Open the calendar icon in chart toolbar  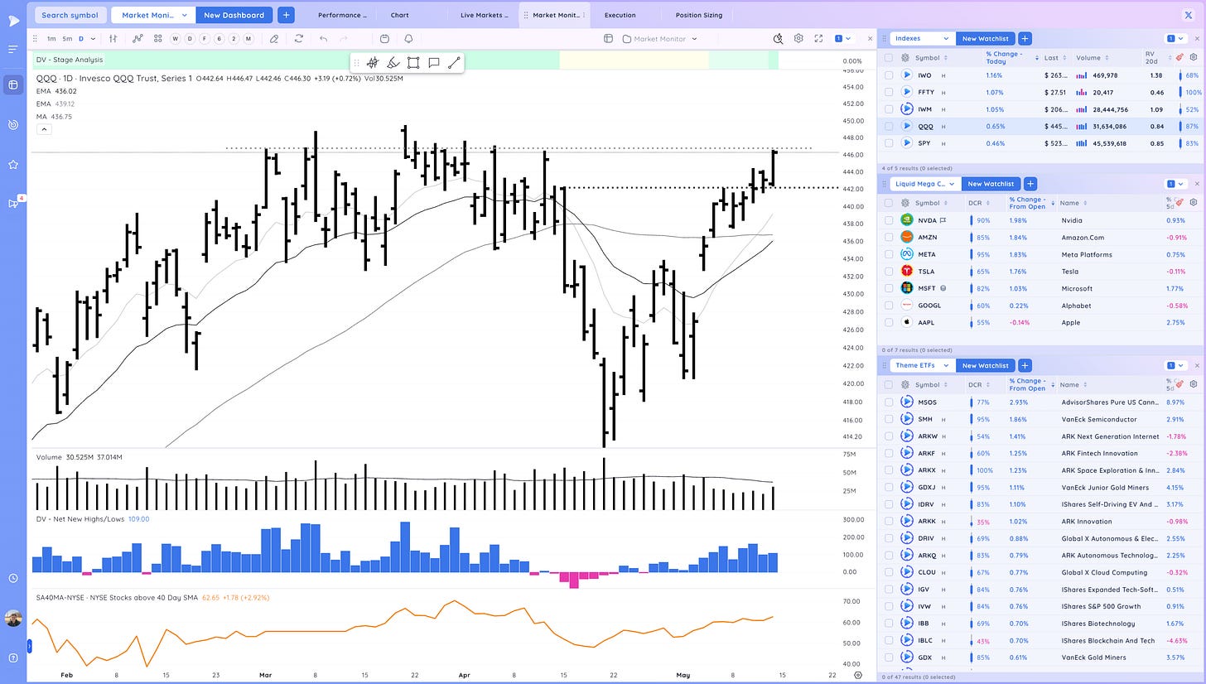click(x=384, y=38)
